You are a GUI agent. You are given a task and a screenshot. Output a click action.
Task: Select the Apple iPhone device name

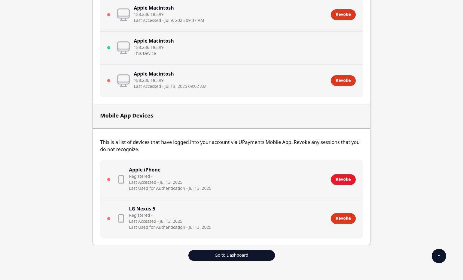tap(145, 170)
